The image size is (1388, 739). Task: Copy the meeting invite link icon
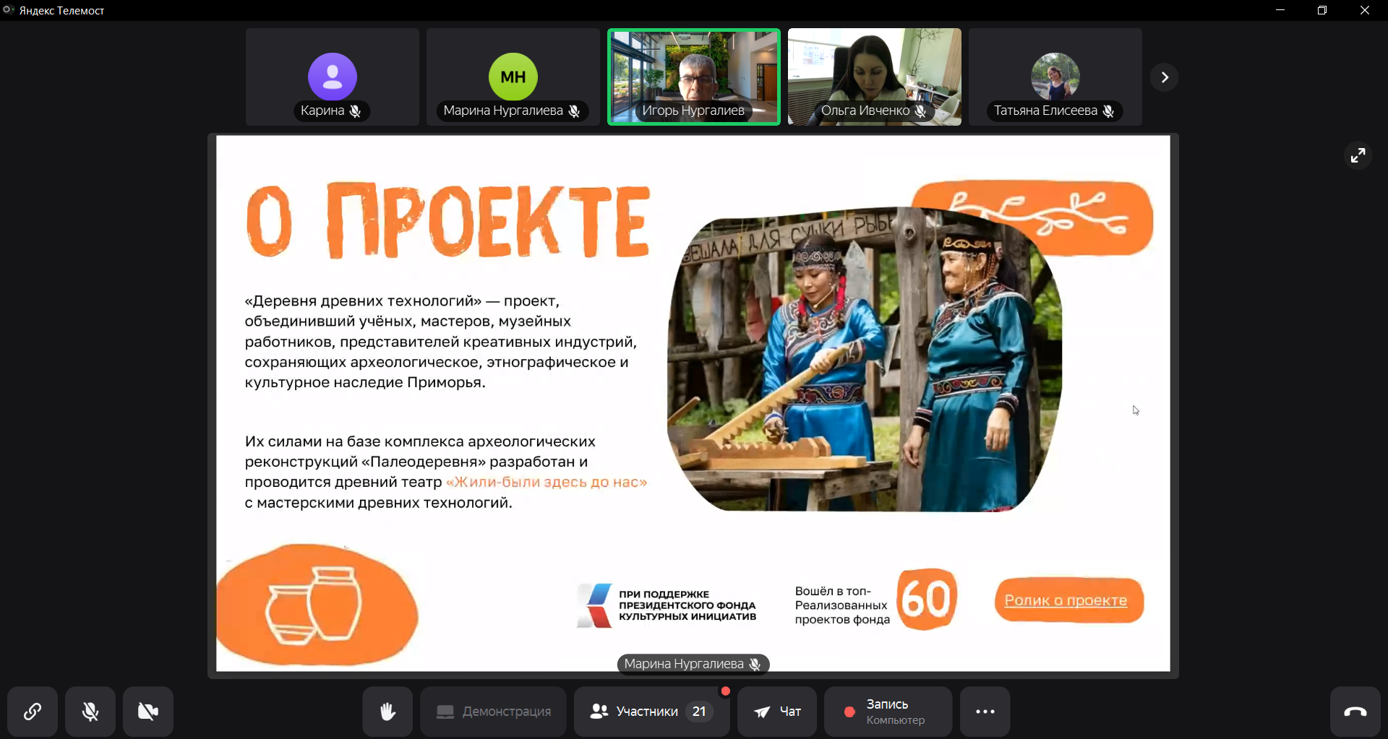(x=33, y=712)
